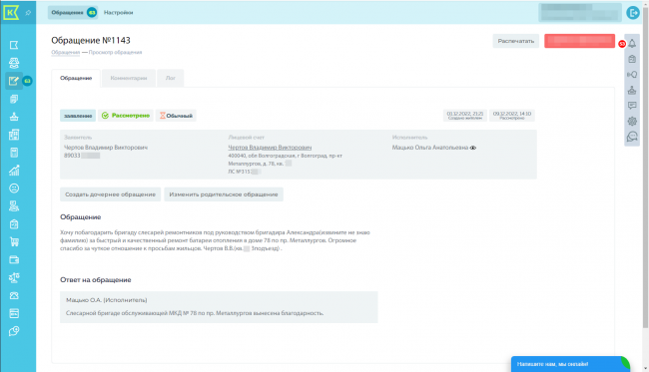Open the Настройки top menu item
649x372 pixels.
[x=119, y=12]
